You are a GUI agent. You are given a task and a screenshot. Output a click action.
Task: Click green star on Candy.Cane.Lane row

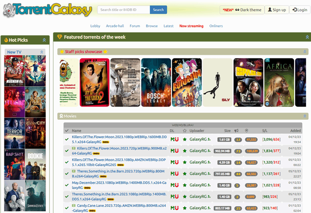pos(185,208)
